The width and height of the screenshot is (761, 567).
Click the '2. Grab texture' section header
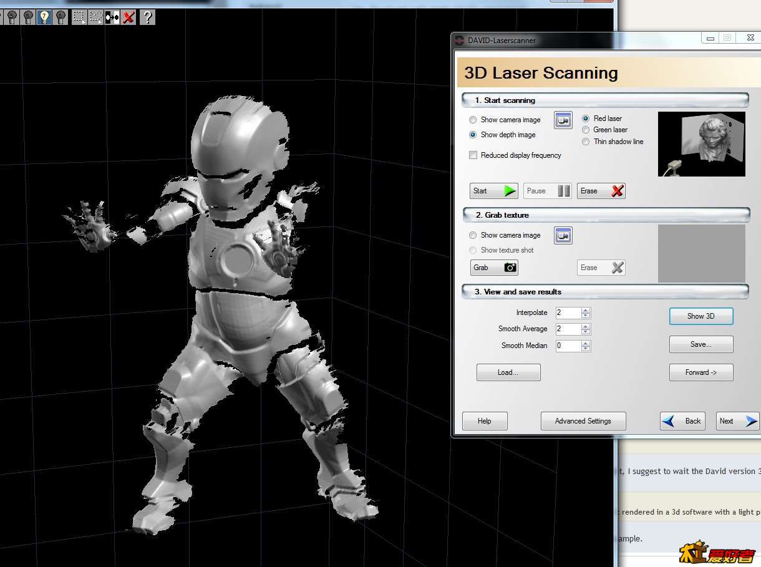pos(605,215)
